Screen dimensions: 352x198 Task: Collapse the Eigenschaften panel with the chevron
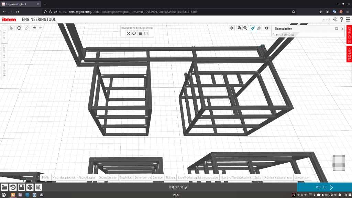(342, 29)
